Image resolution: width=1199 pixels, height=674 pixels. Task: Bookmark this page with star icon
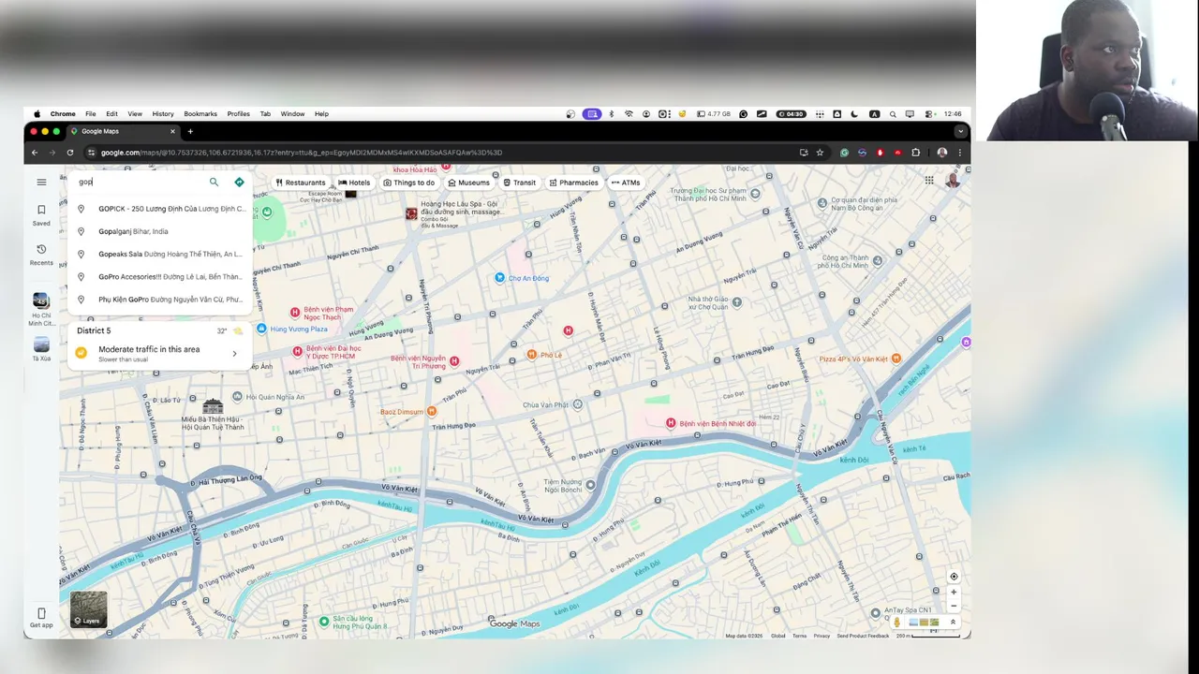pos(820,153)
